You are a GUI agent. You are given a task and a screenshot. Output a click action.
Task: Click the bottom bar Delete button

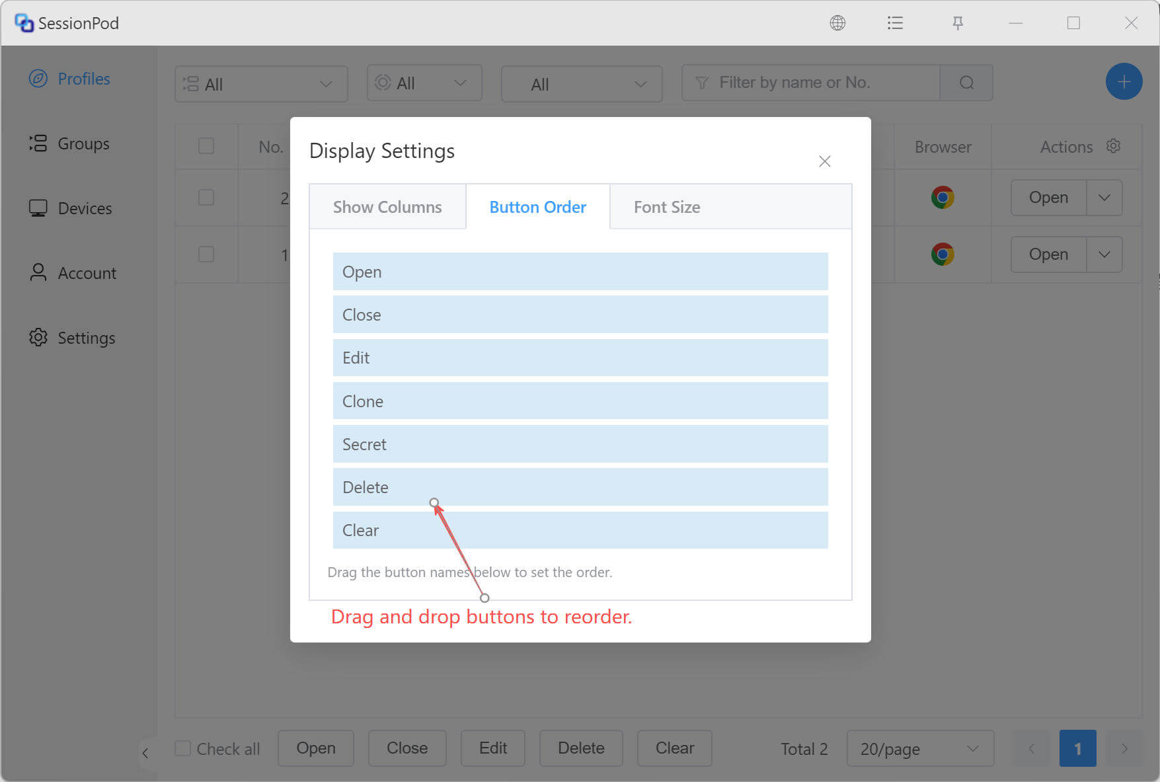(581, 748)
